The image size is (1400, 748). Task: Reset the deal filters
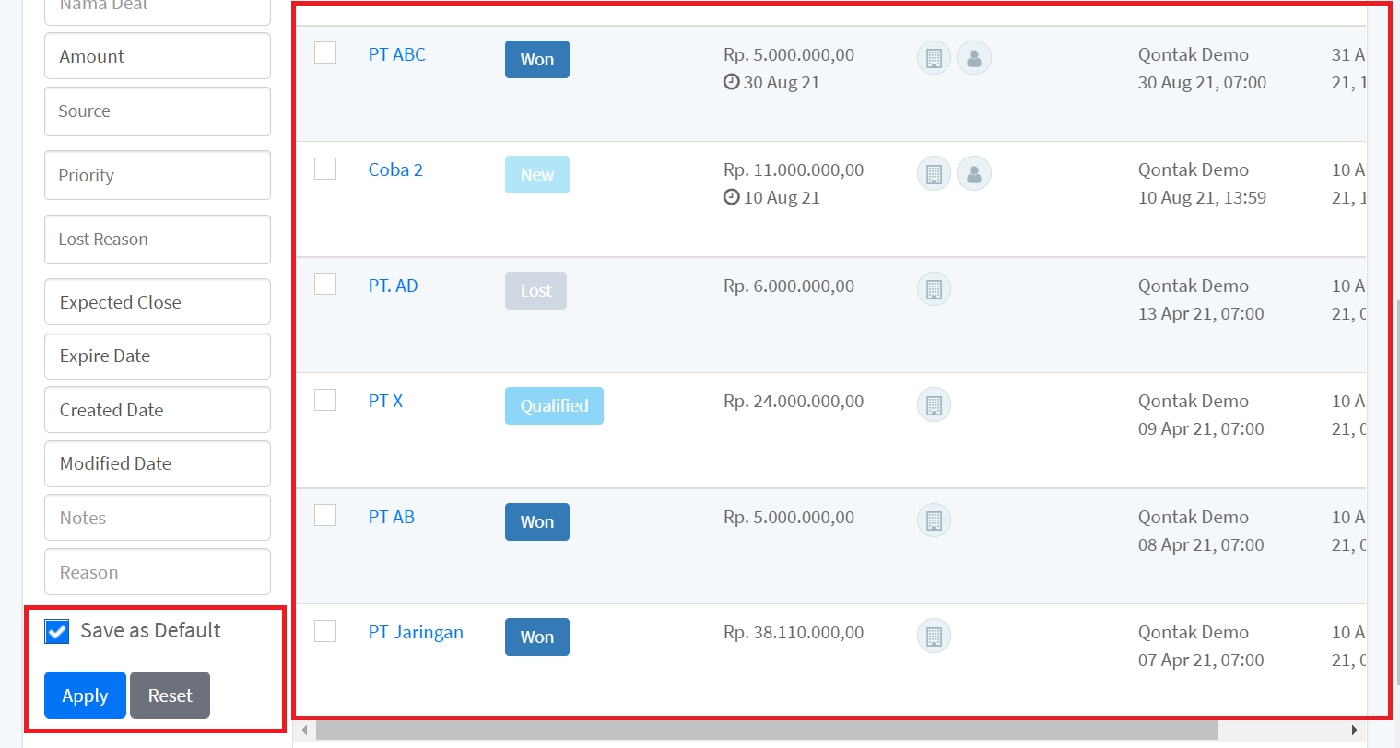tap(170, 695)
